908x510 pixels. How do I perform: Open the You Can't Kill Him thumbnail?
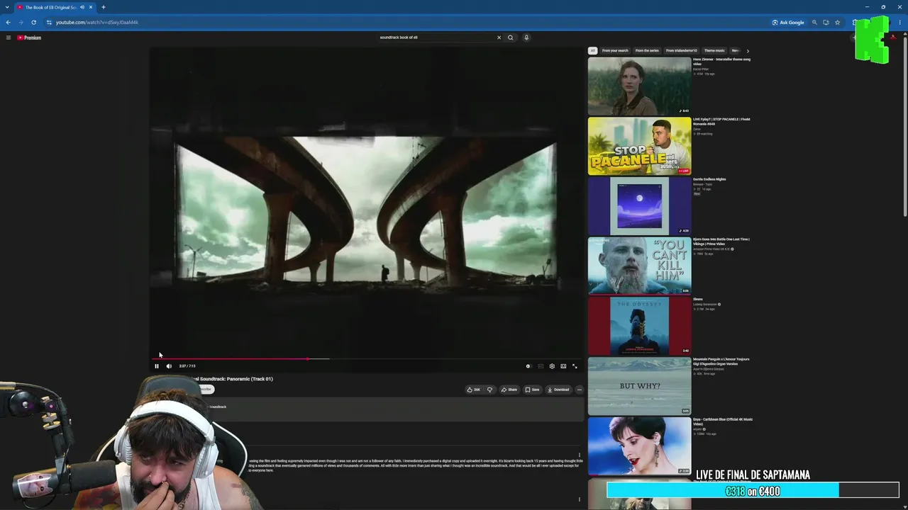pos(639,266)
